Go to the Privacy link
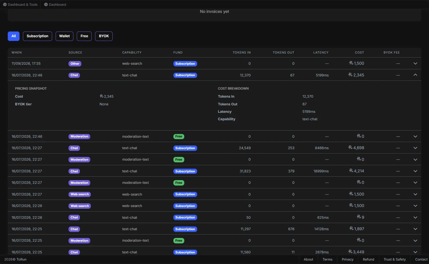This screenshot has width=429, height=264. coord(348,259)
